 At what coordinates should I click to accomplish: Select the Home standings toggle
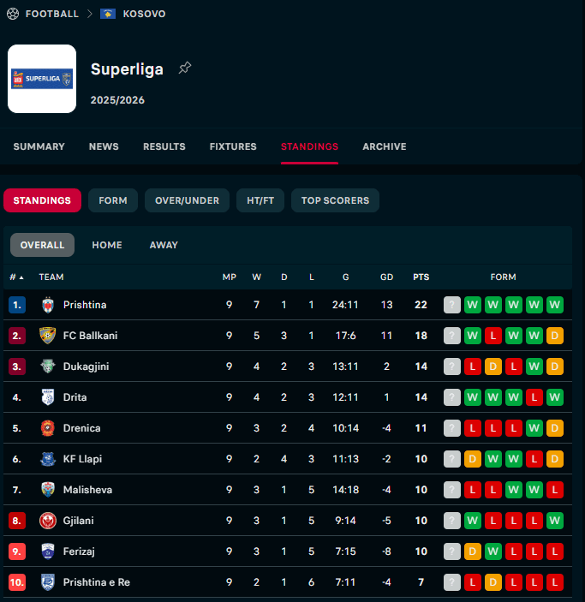[107, 245]
